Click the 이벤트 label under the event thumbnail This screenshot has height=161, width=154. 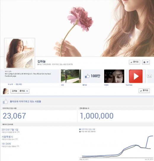106,85
